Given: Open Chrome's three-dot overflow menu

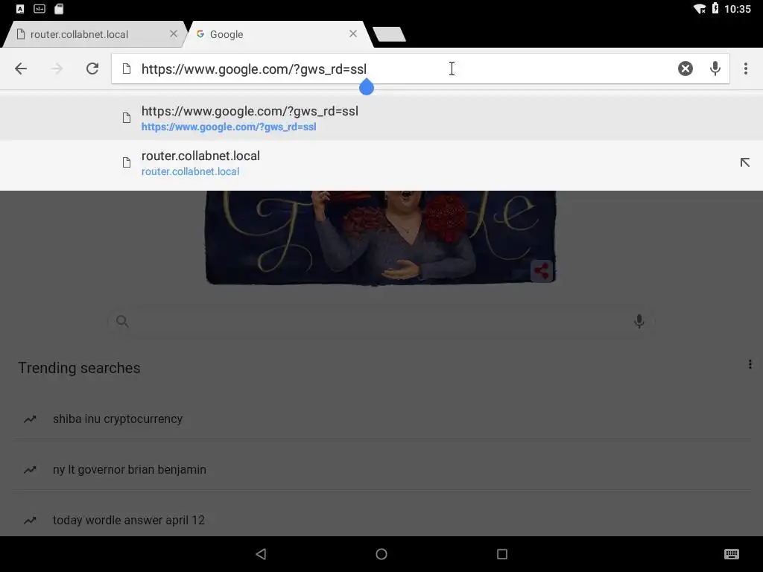Looking at the screenshot, I should (x=745, y=69).
